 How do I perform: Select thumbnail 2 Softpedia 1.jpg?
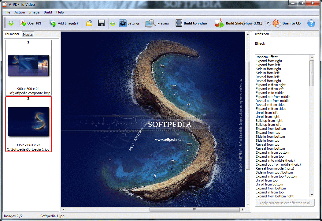pos(28,124)
